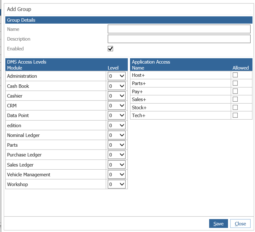
Task: Open the Workshop level dropdown
Action: [x=117, y=184]
